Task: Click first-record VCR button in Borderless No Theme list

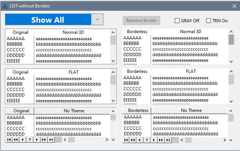Action: 126,140
